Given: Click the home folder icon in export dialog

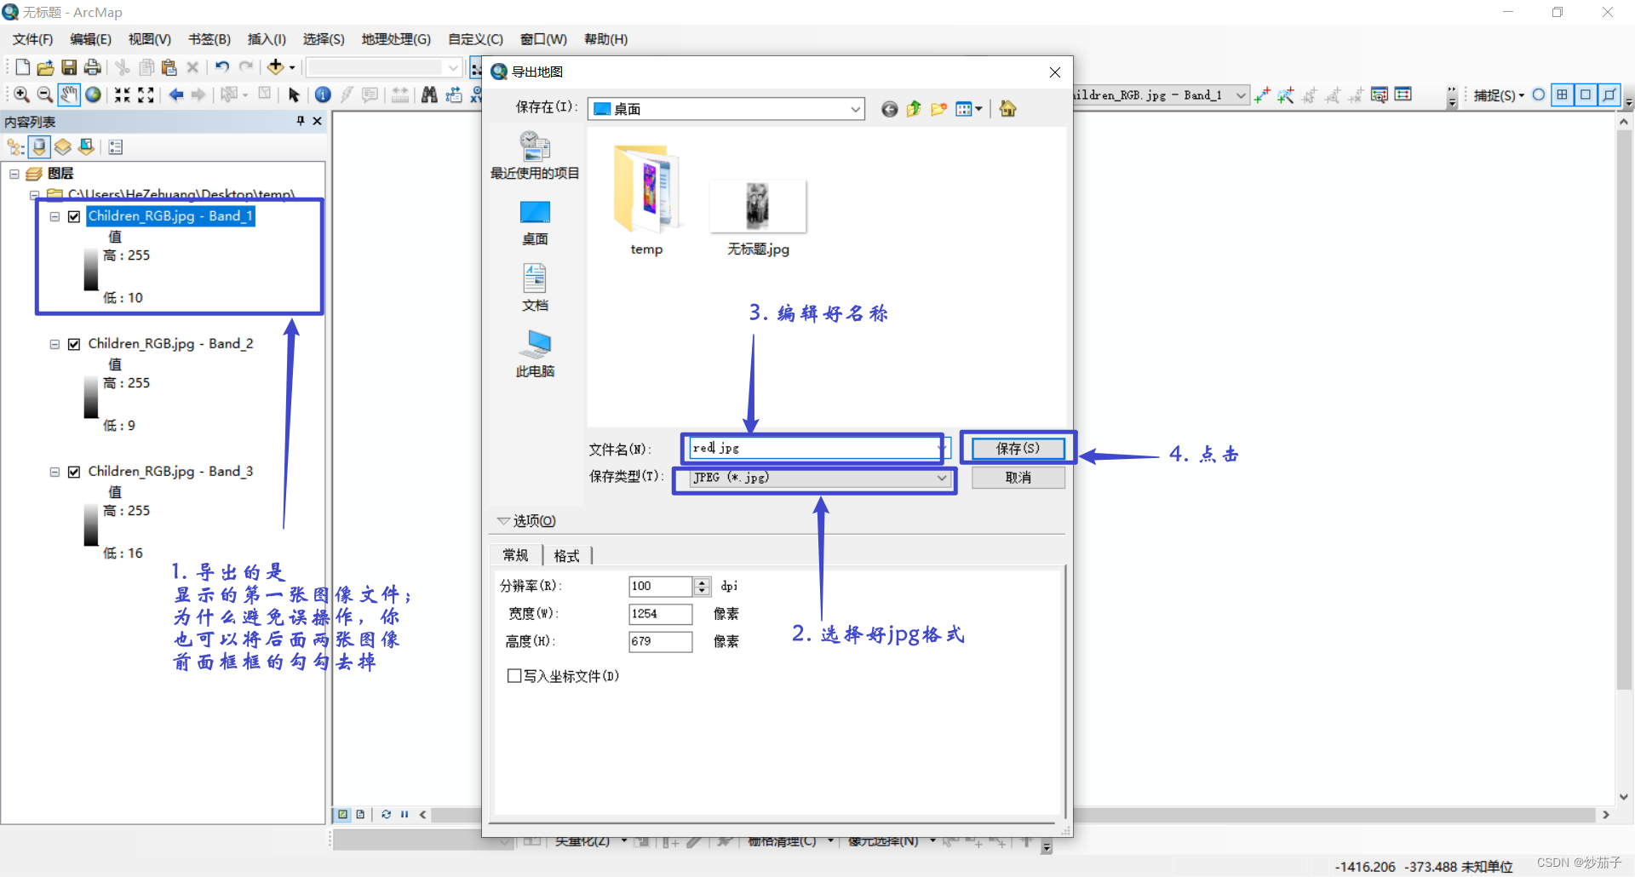Looking at the screenshot, I should coord(1008,109).
